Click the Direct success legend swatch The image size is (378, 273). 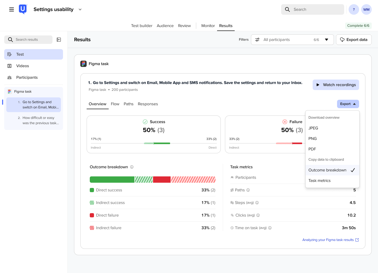click(92, 190)
